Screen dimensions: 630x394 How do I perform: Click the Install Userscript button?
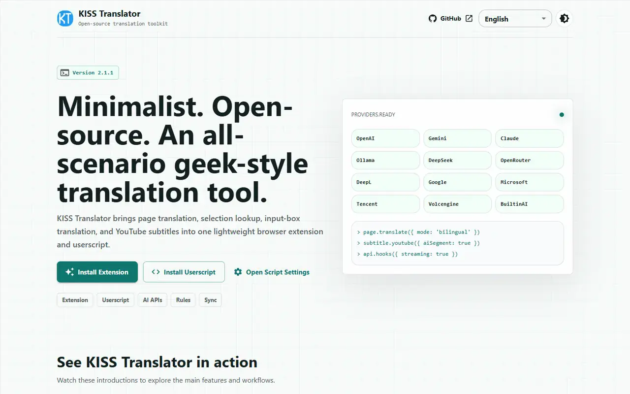pyautogui.click(x=184, y=272)
